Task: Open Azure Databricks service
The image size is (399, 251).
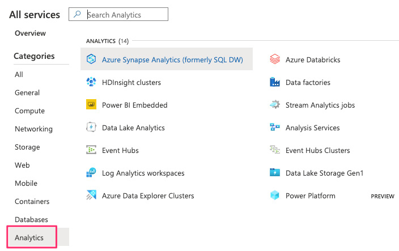Action: point(313,59)
